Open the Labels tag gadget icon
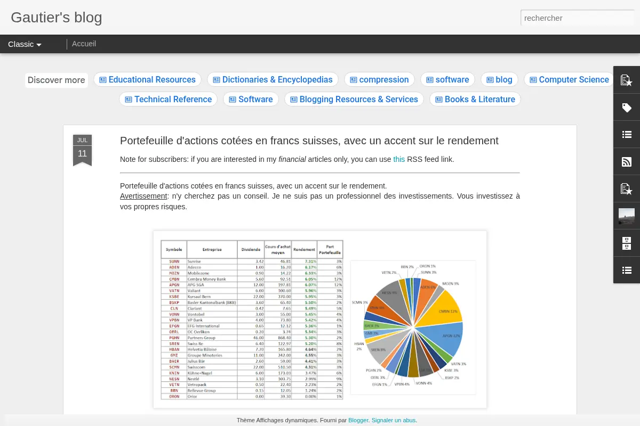The image size is (640, 426). [x=627, y=108]
